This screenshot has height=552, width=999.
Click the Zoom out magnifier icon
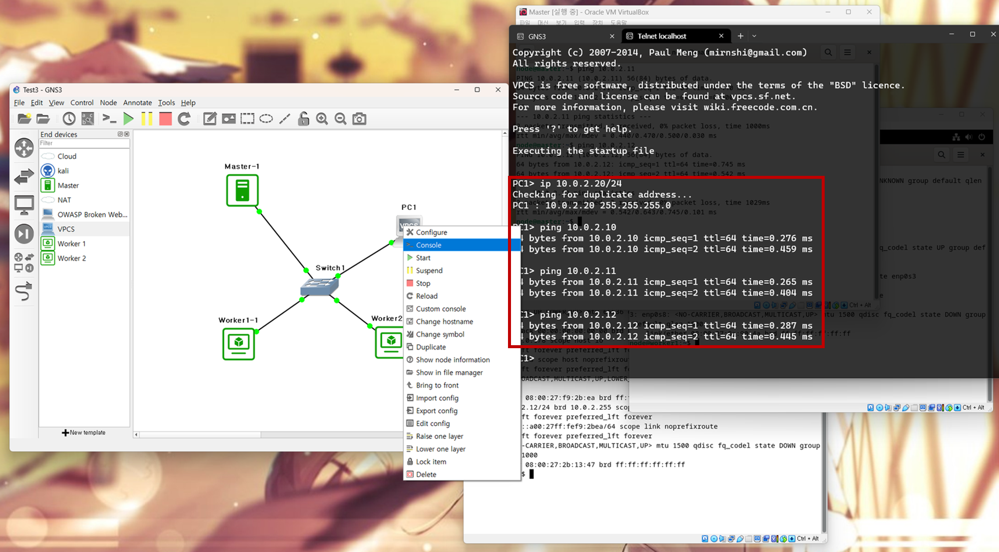point(341,119)
